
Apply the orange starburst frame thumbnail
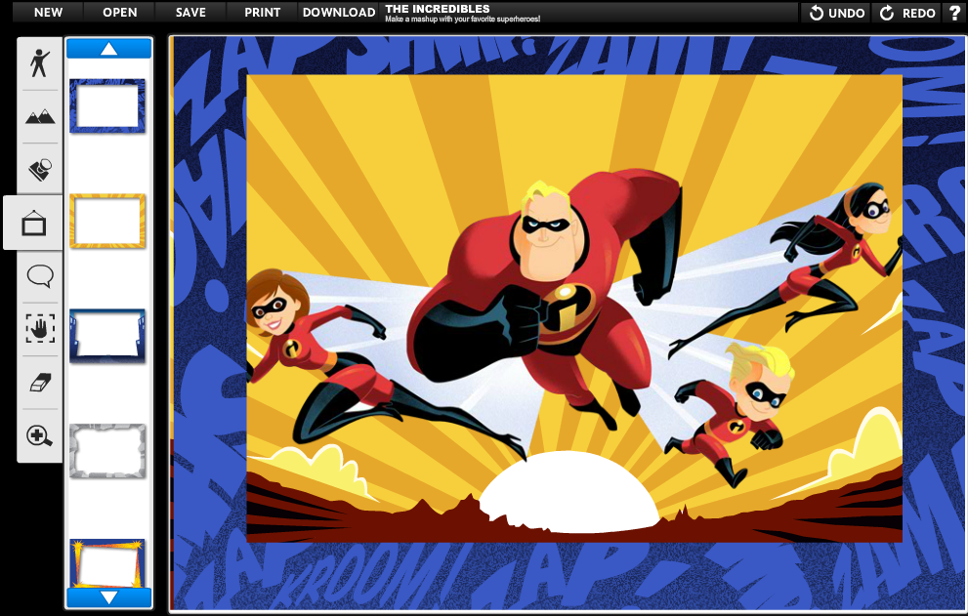click(107, 563)
